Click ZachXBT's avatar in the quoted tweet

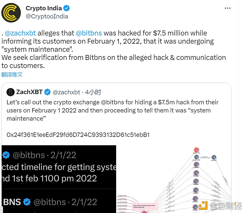(x=10, y=92)
